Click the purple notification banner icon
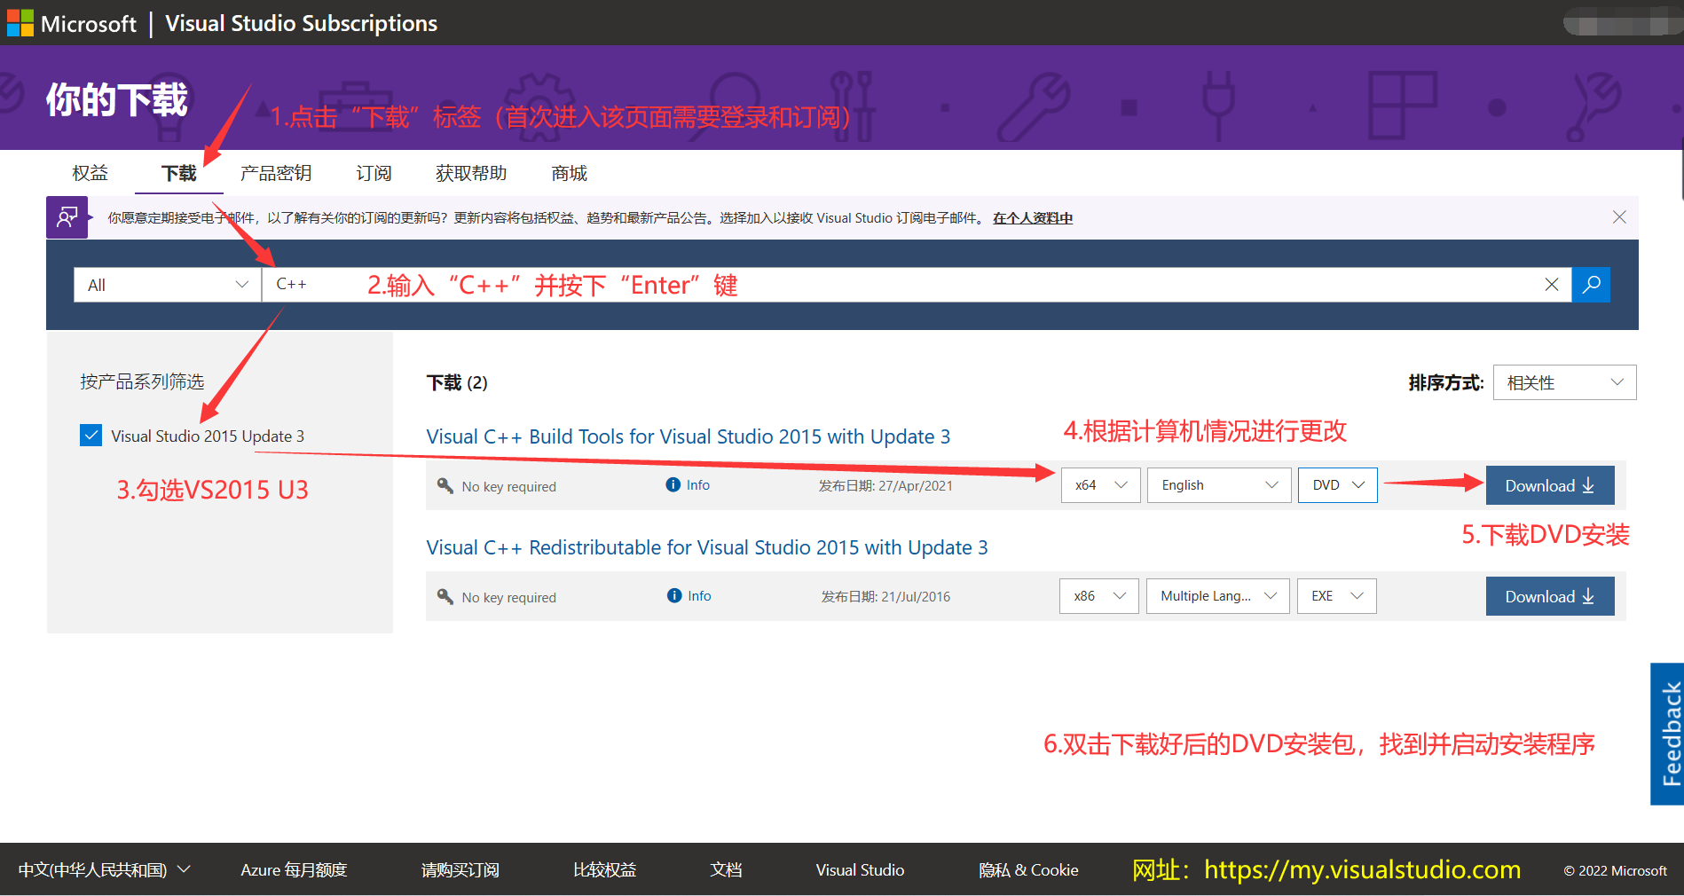The image size is (1684, 896). click(x=67, y=217)
